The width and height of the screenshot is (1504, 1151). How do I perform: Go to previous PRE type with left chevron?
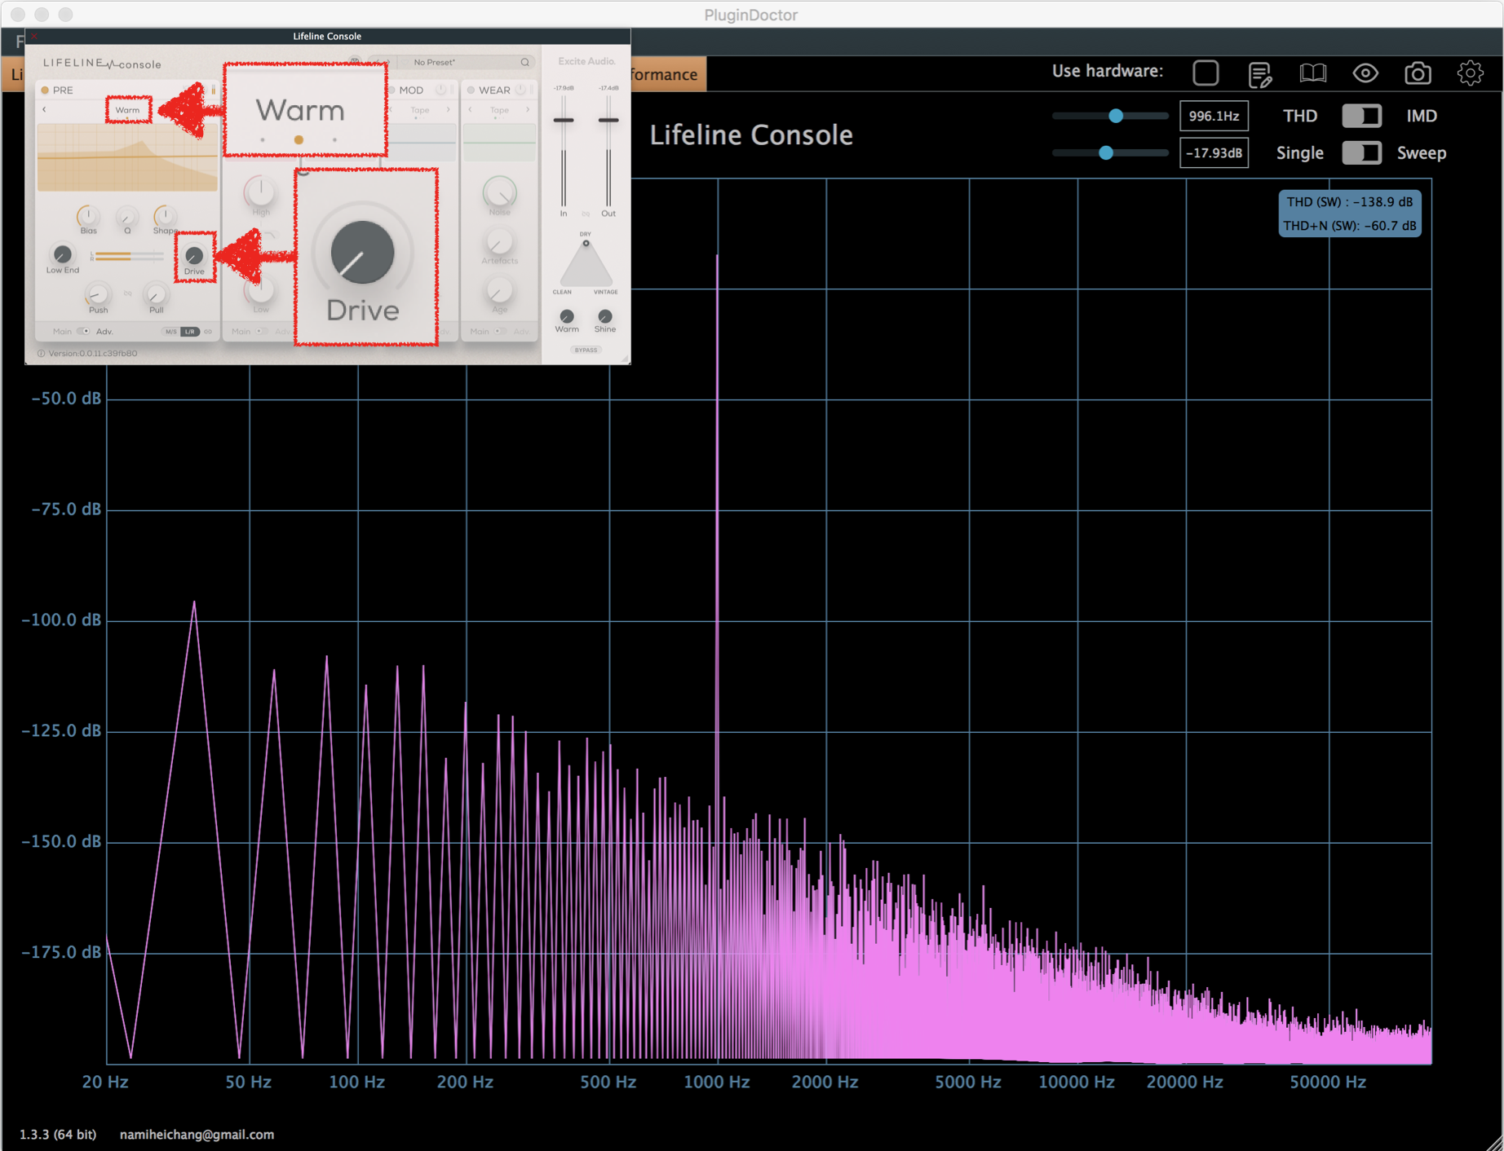click(x=44, y=109)
